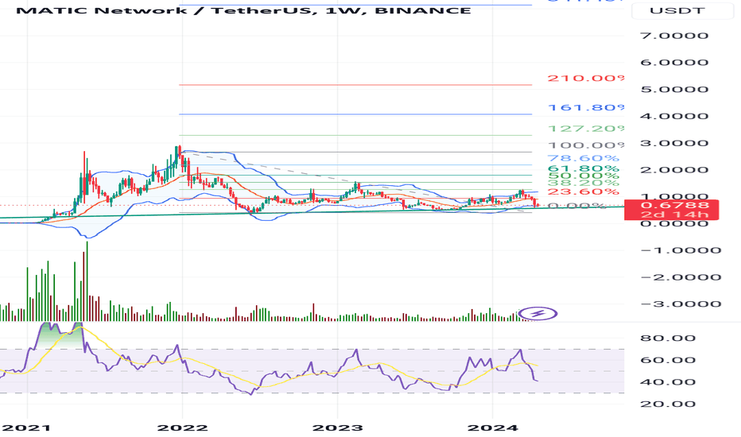Select the 78.60% Fibonacci level label
741x437 pixels.
[x=583, y=158]
